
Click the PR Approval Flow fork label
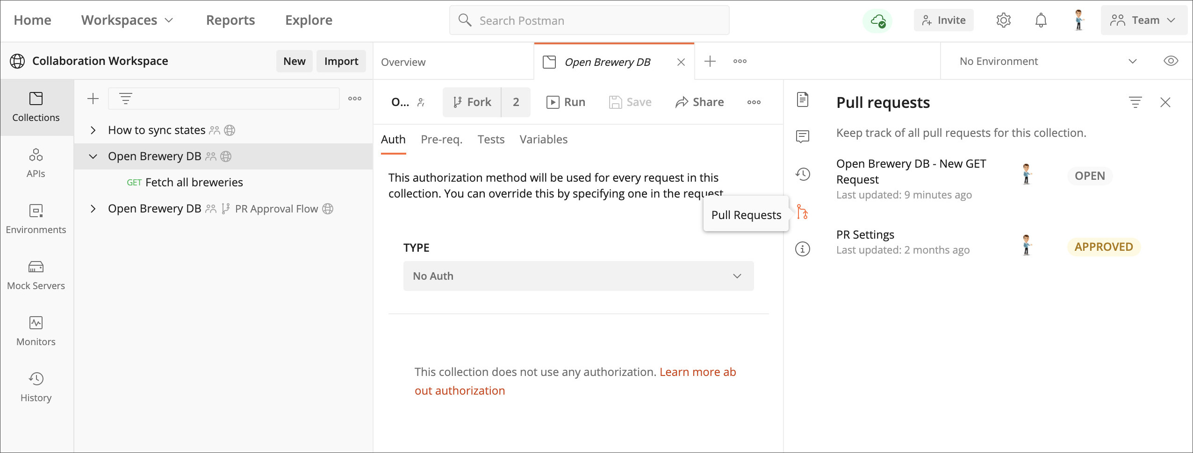click(x=276, y=209)
